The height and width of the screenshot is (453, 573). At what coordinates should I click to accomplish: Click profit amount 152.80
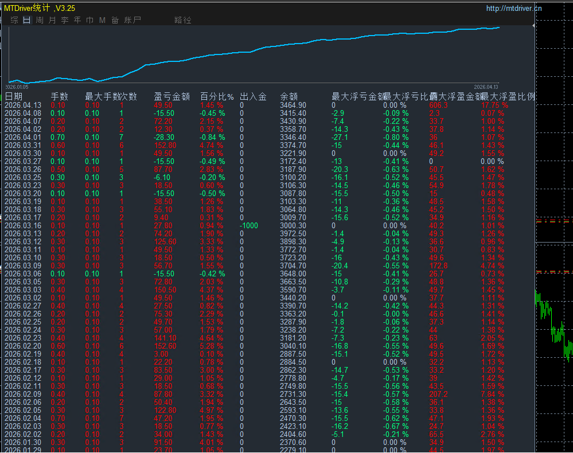165,146
